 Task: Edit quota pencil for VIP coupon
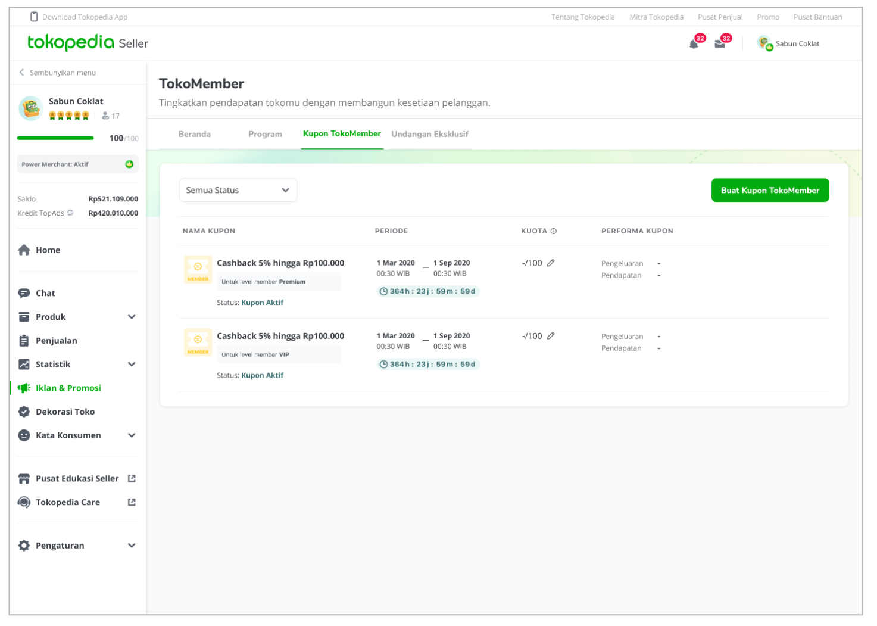551,336
